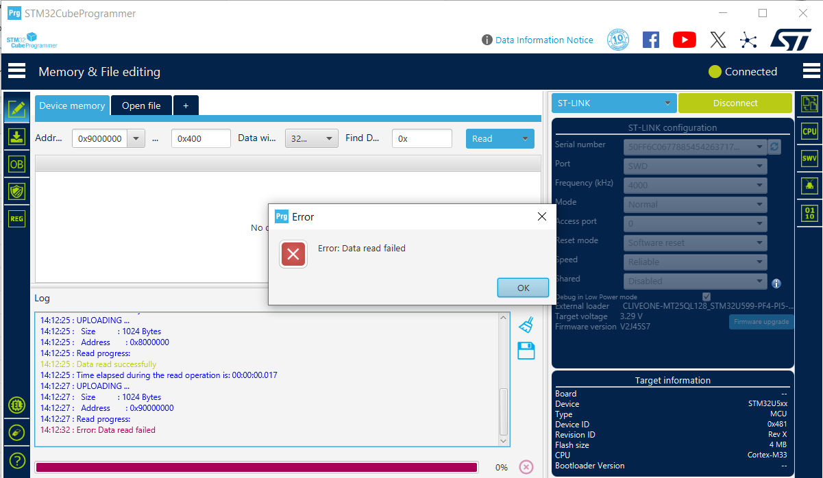Screen dimensions: 823x478
Task: Add a new tab with the plus button
Action: coord(185,105)
